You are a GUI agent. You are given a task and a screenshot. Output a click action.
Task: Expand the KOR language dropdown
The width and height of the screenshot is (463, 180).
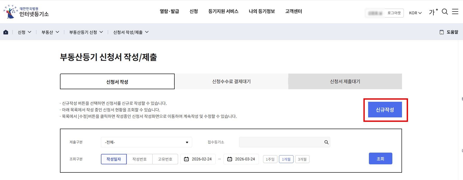click(415, 13)
